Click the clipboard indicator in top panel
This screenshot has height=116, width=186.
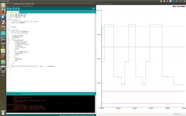[x=161, y=1]
